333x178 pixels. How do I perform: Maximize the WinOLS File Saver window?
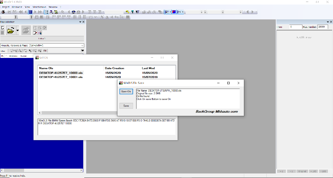click(x=228, y=83)
